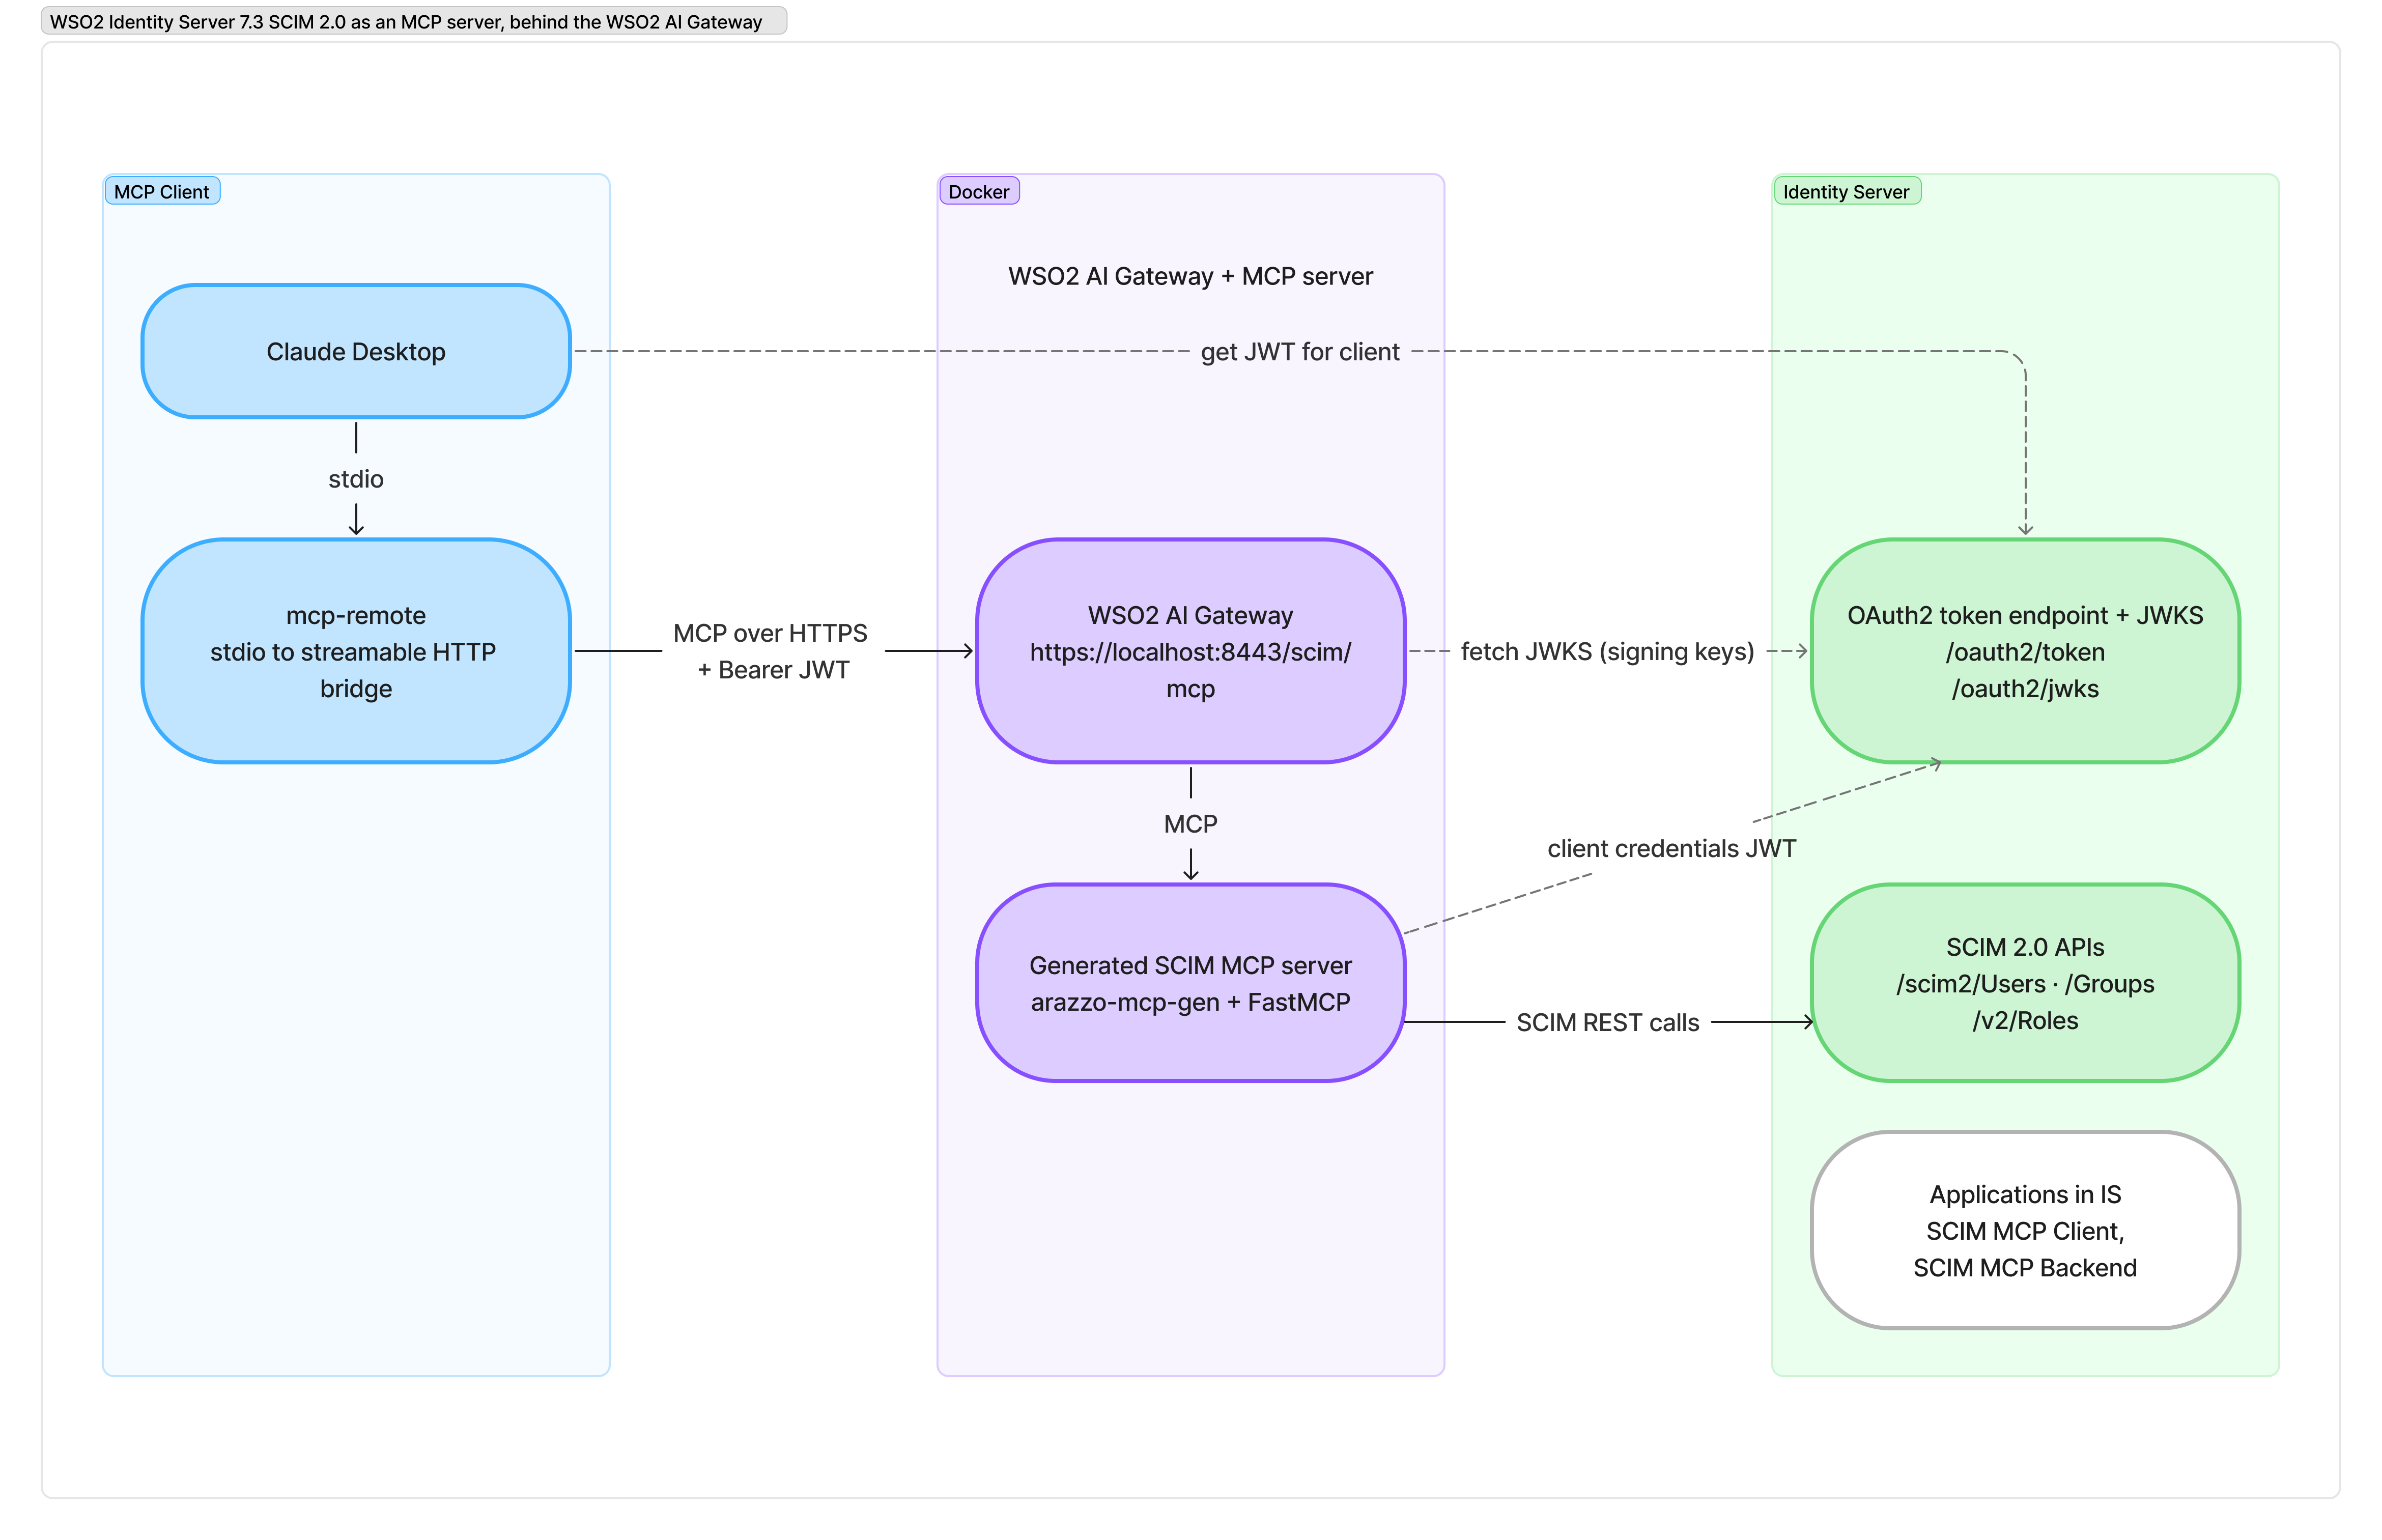Click the 'SCIM REST calls' edge label

pos(1607,1022)
